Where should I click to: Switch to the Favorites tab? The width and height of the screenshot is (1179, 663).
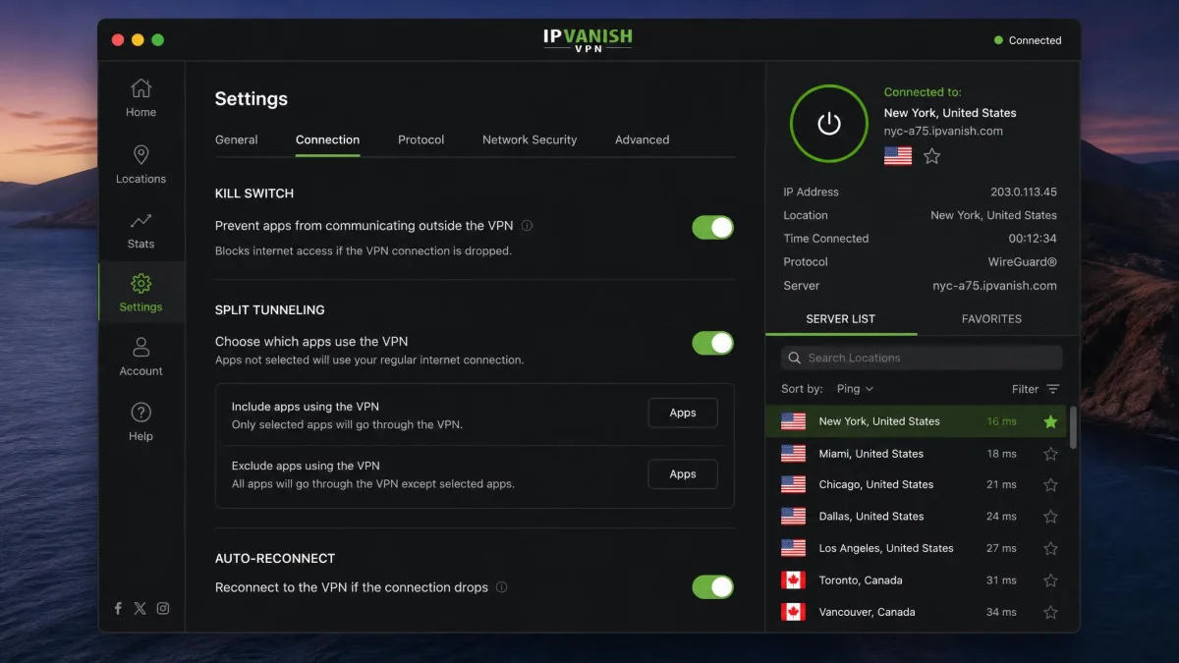pos(991,319)
